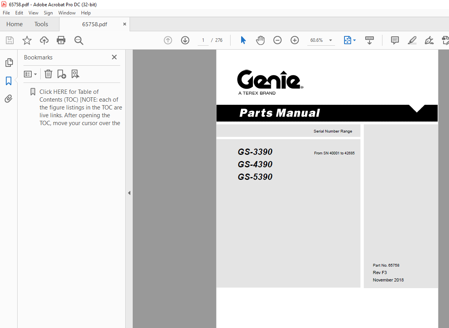
Task: Open the Fill & Sign pen tool
Action: pyautogui.click(x=429, y=40)
